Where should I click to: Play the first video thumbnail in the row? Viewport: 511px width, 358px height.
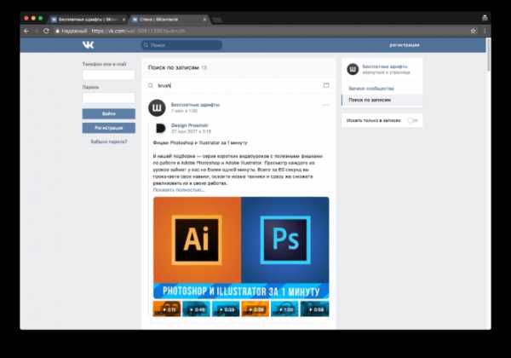point(167,309)
